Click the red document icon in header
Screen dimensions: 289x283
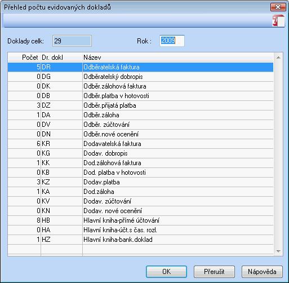click(279, 21)
